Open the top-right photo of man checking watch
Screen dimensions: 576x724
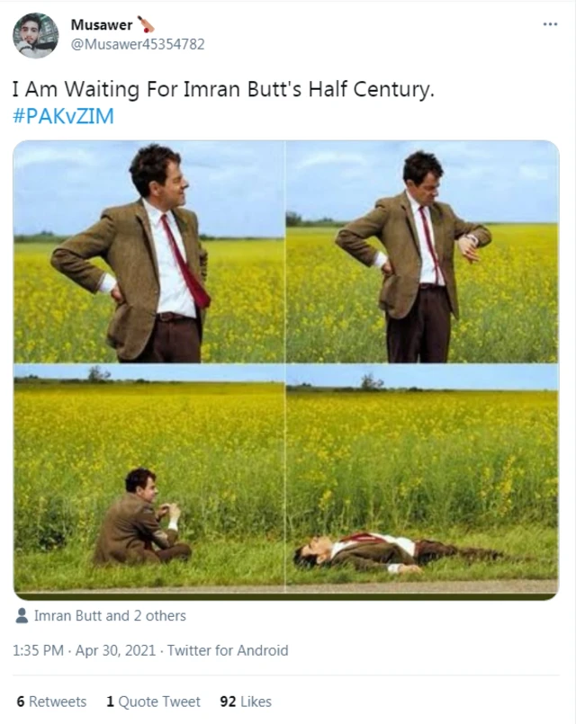[422, 252]
